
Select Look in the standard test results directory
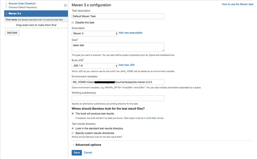tap(73, 129)
